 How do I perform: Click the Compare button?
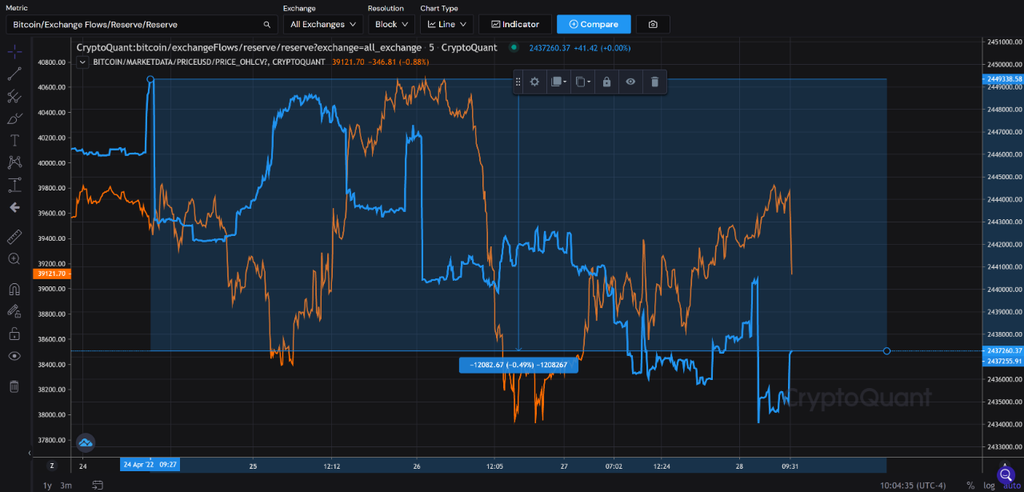pyautogui.click(x=594, y=24)
